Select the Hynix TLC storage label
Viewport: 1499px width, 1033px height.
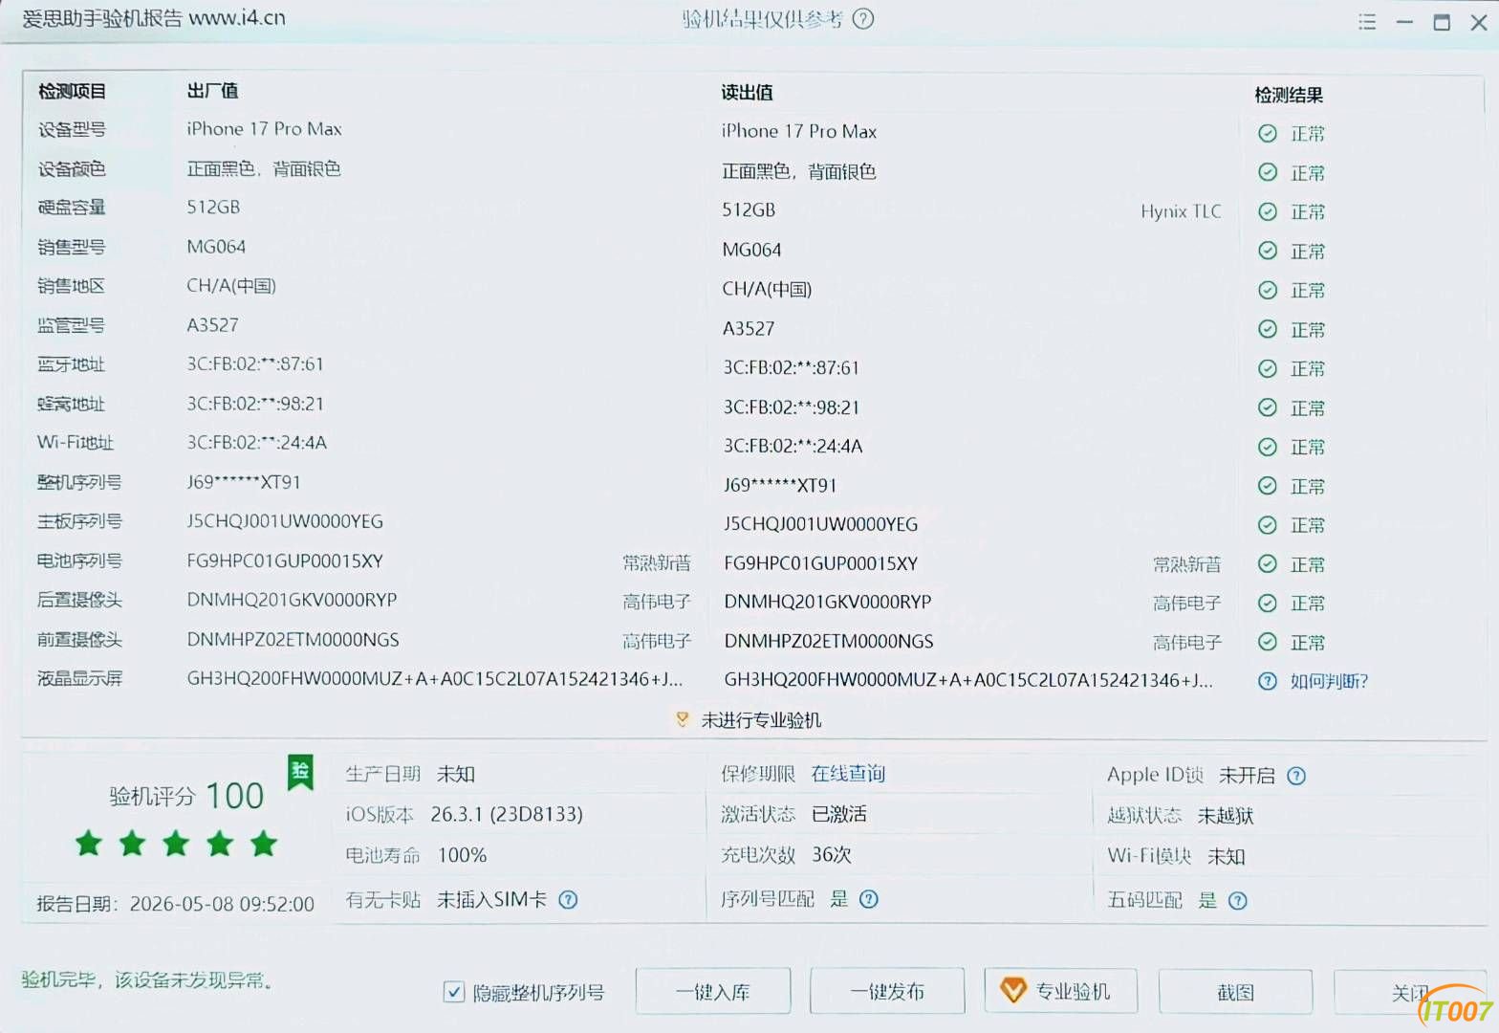tap(1181, 211)
